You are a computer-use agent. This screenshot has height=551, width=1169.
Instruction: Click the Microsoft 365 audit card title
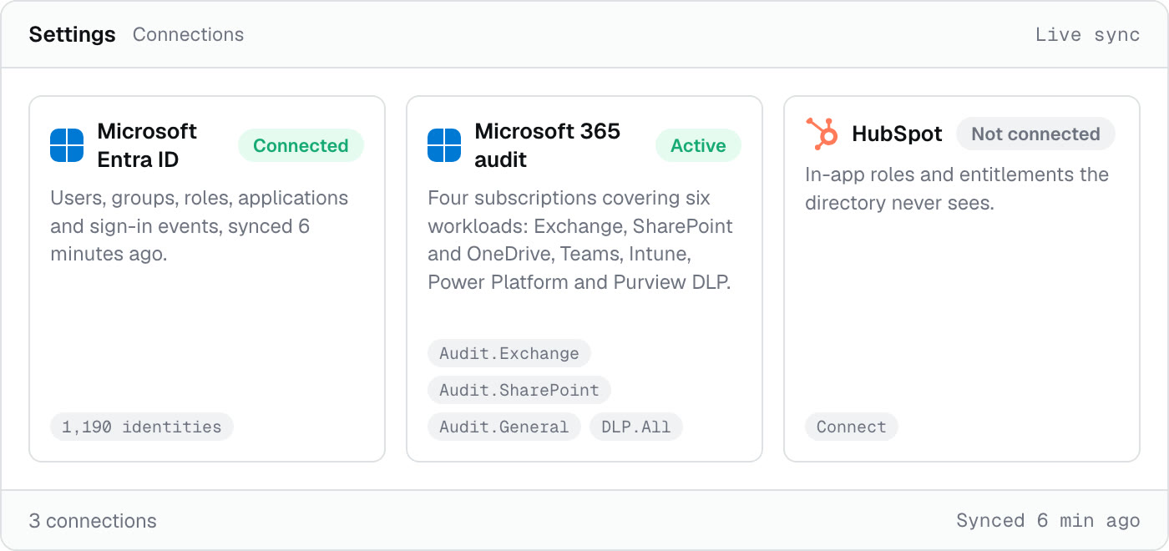tap(548, 145)
